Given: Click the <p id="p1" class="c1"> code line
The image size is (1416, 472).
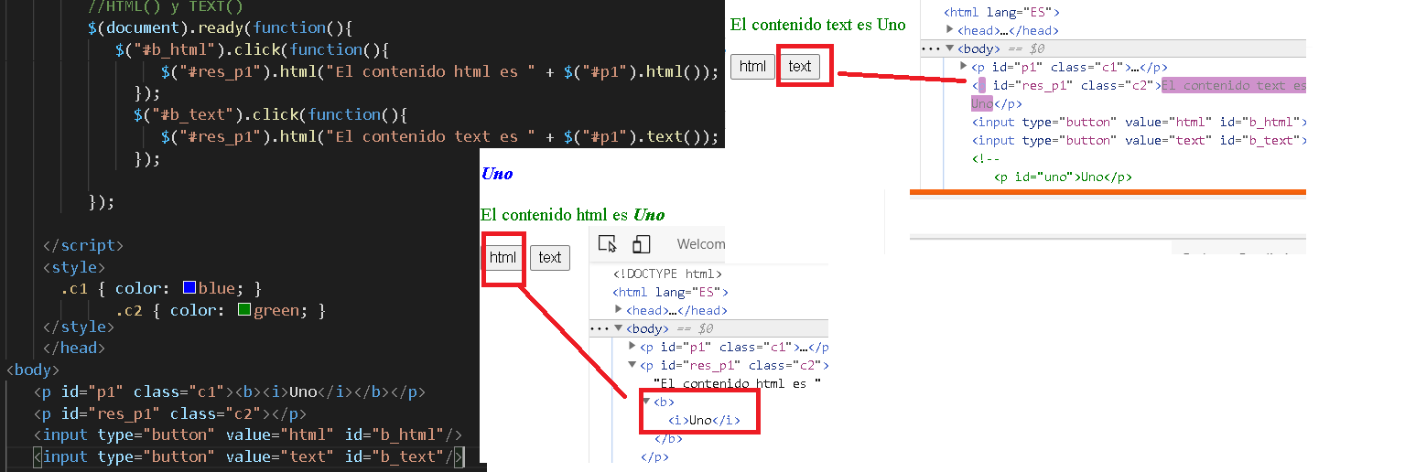Looking at the screenshot, I should pos(229,392).
